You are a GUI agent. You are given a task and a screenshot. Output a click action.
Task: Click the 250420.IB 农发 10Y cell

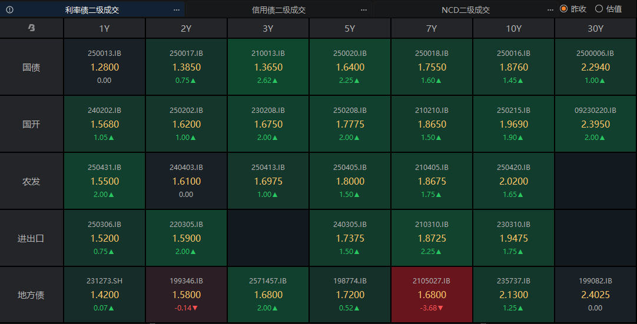(513, 181)
